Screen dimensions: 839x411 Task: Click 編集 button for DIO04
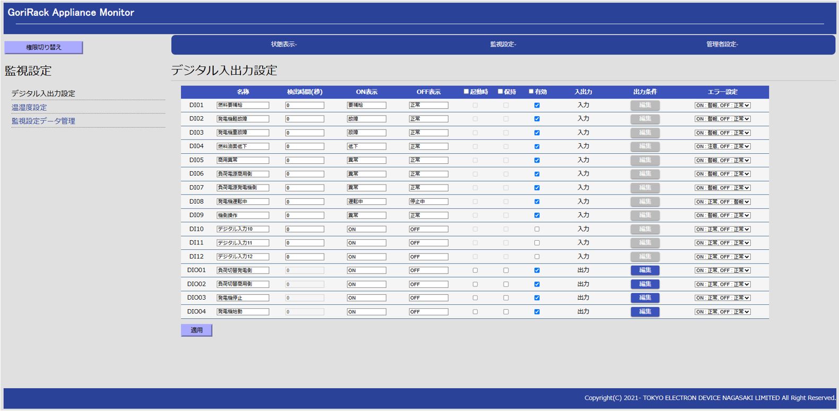[x=645, y=312]
